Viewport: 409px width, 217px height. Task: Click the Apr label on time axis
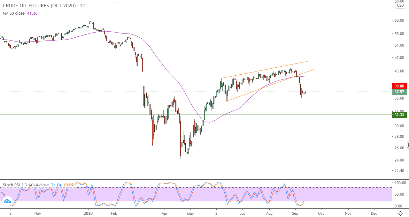(165, 213)
